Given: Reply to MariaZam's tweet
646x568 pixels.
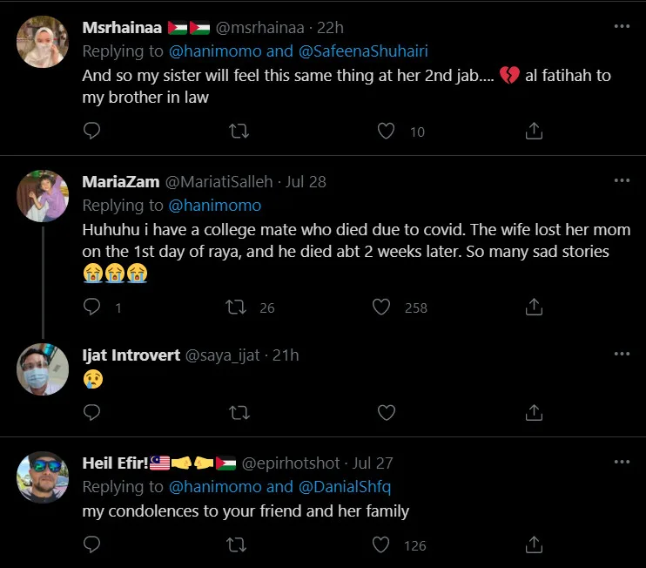Looking at the screenshot, I should point(92,307).
